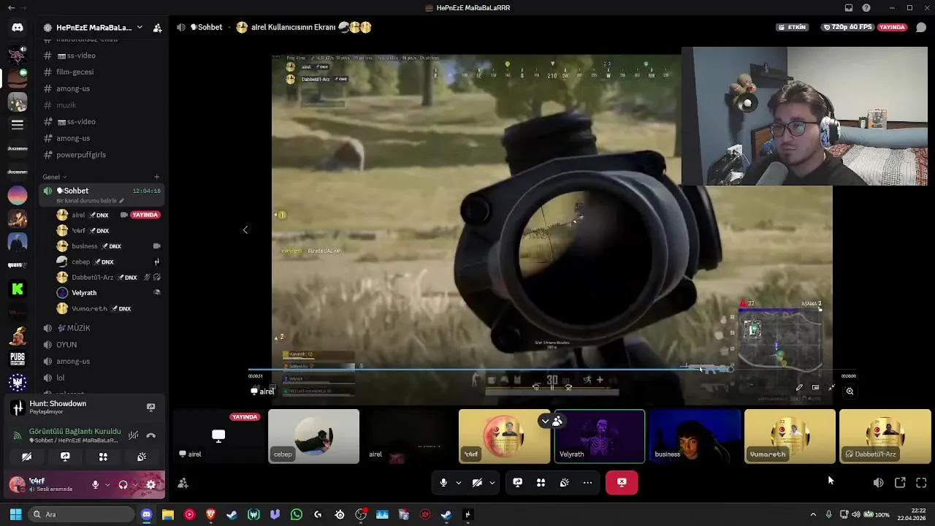The width and height of the screenshot is (935, 526).
Task: Open soundboard in voice panel
Action: point(142,457)
